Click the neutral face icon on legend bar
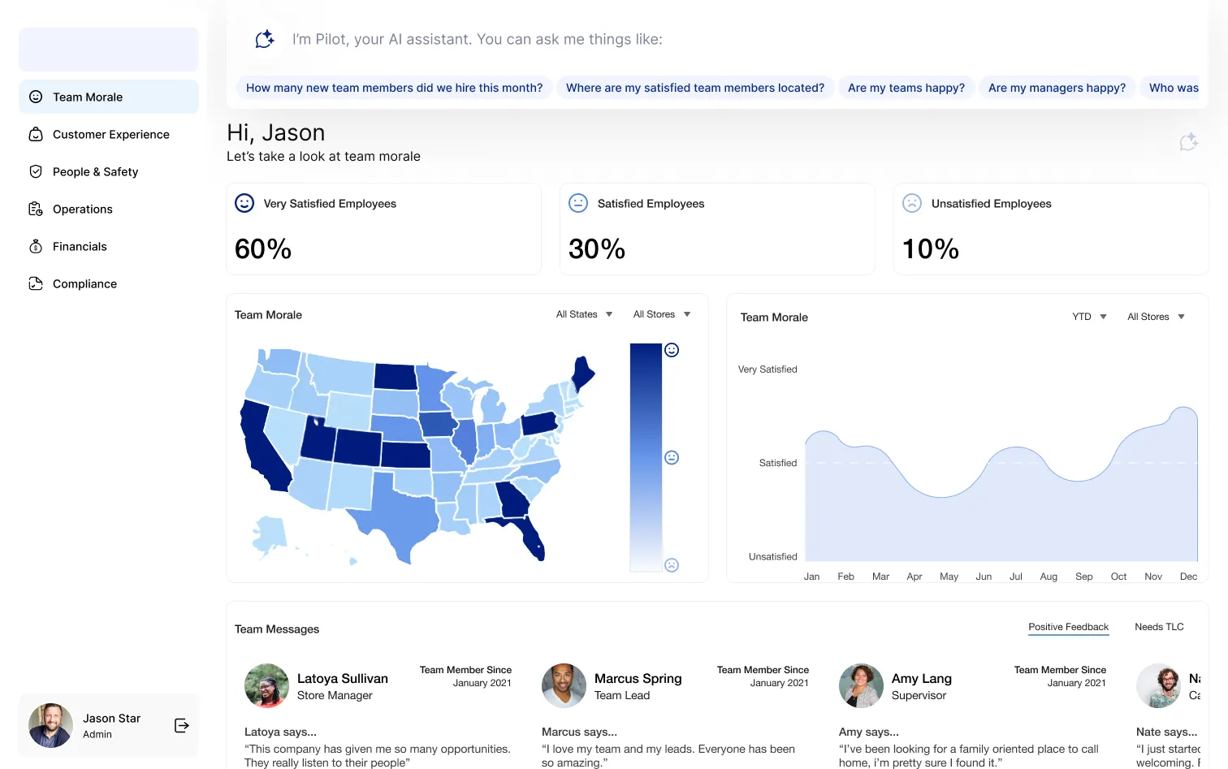Screen dimensions: 1228x769 672,458
